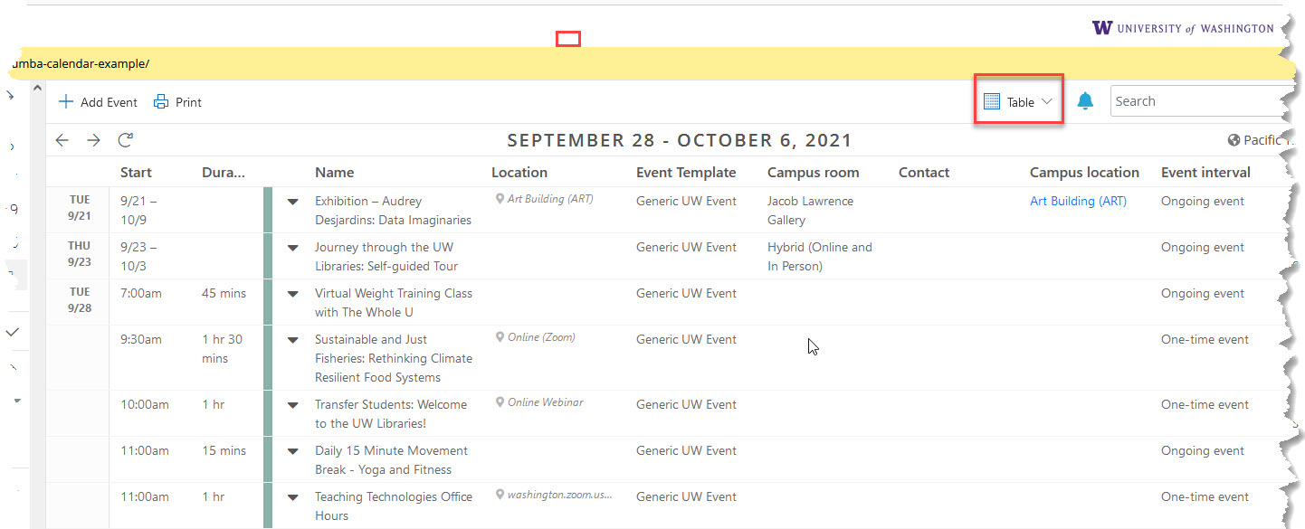The height and width of the screenshot is (529, 1305).
Task: Click the globe timezone icon near Pacific
Action: point(1234,140)
